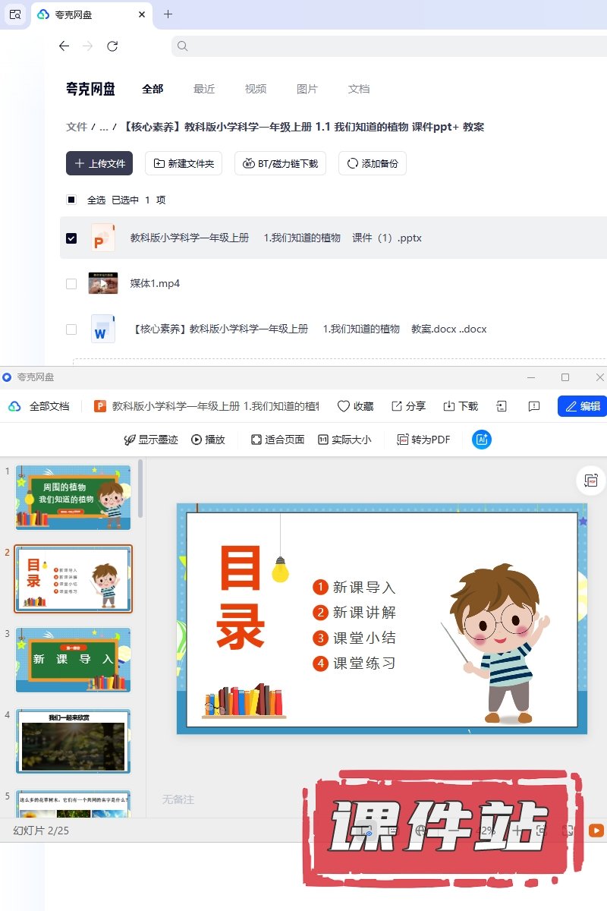Click 实际大小 actual size icon
This screenshot has width=607, height=911.
[323, 440]
